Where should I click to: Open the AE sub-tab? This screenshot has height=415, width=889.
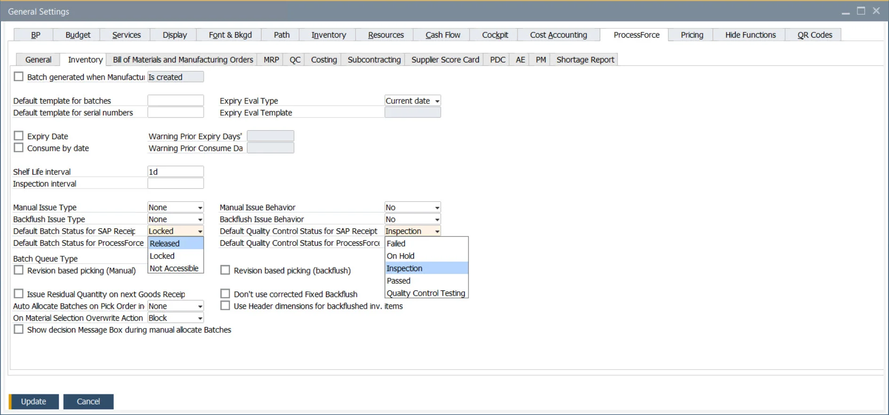(x=520, y=60)
